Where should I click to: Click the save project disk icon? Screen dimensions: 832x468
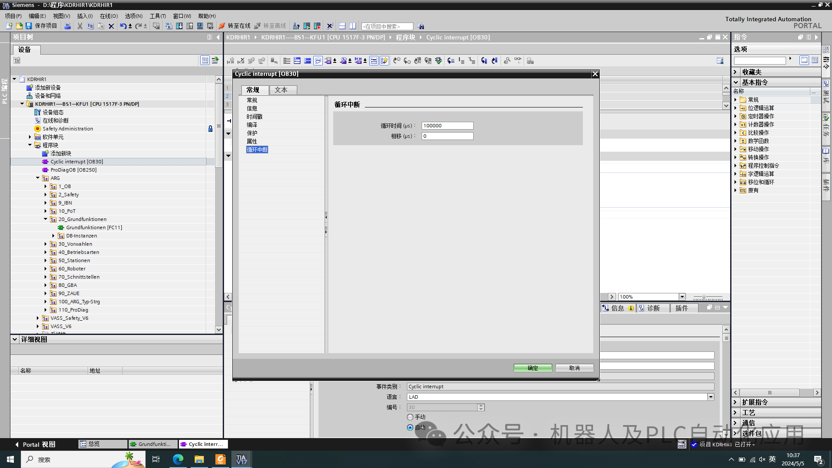coord(29,26)
